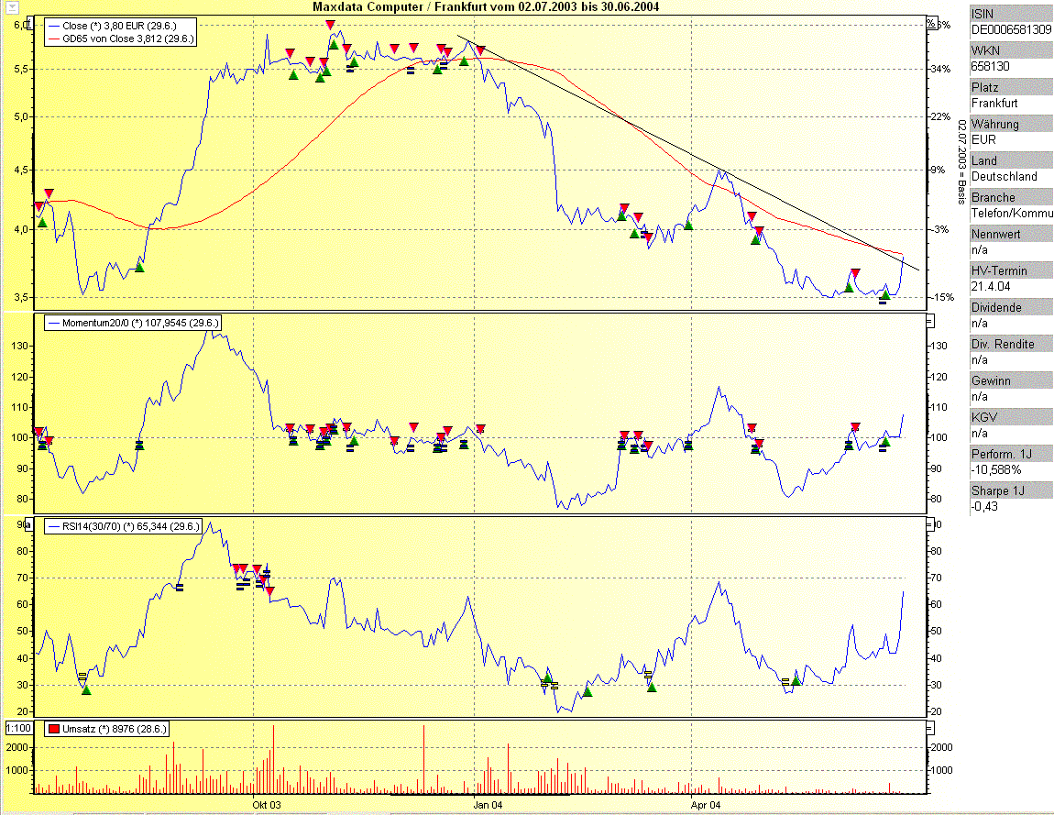This screenshot has height=815, width=1054.
Task: Click the 'Okt 03' time axis label
Action: pos(267,805)
